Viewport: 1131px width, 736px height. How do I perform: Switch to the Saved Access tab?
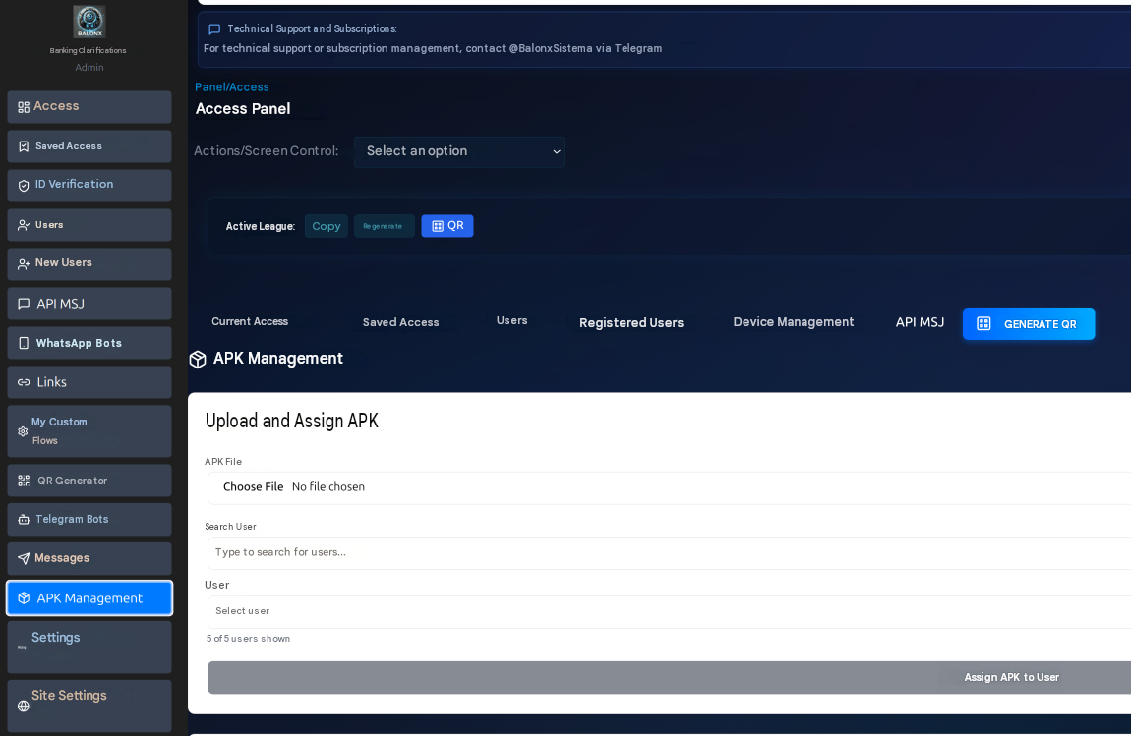(400, 322)
